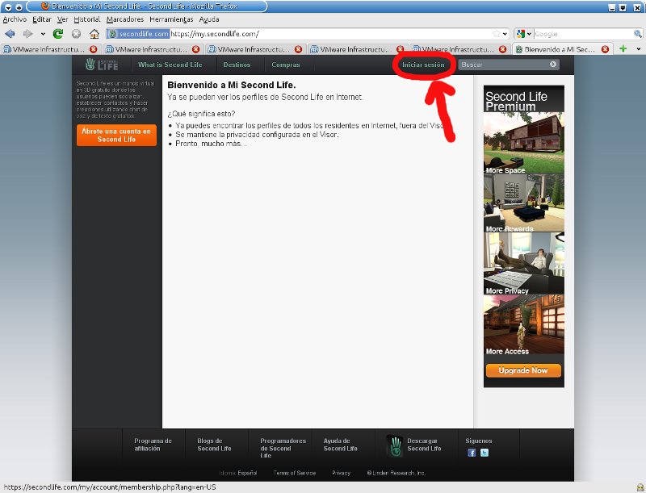The height and width of the screenshot is (493, 646).
Task: Open Programadores de Second Life footer link
Action: pos(283,448)
